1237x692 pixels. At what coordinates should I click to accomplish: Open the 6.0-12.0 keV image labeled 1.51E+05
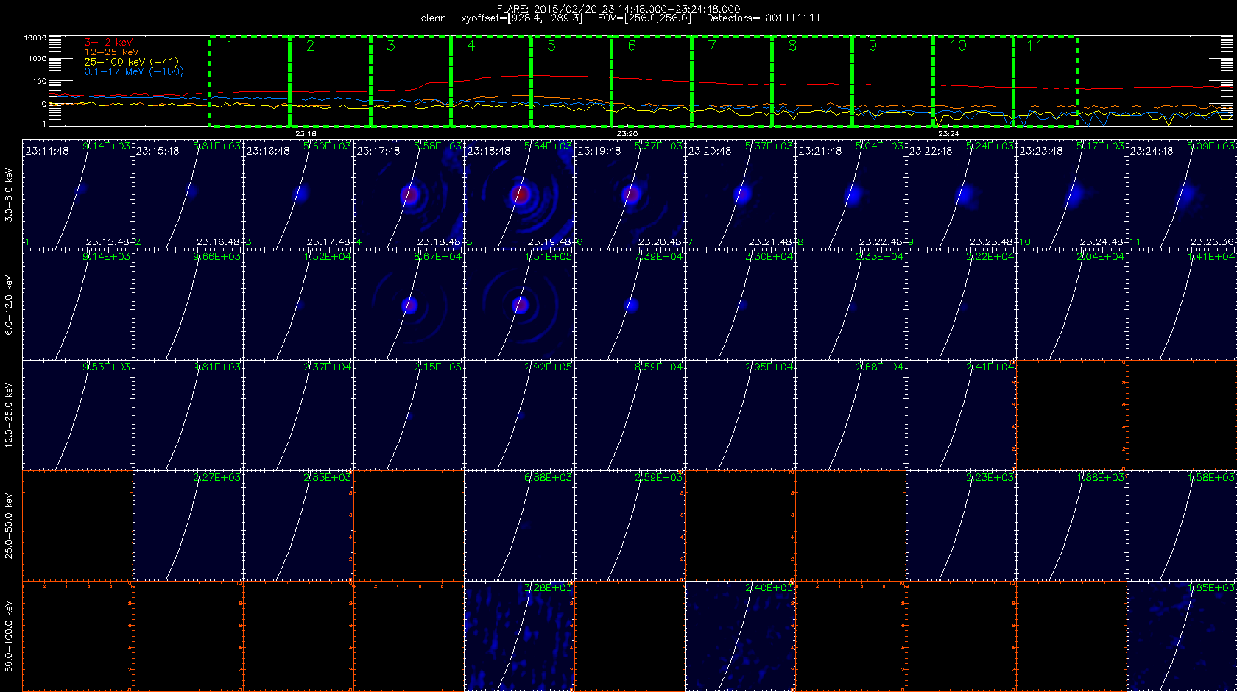pos(519,305)
